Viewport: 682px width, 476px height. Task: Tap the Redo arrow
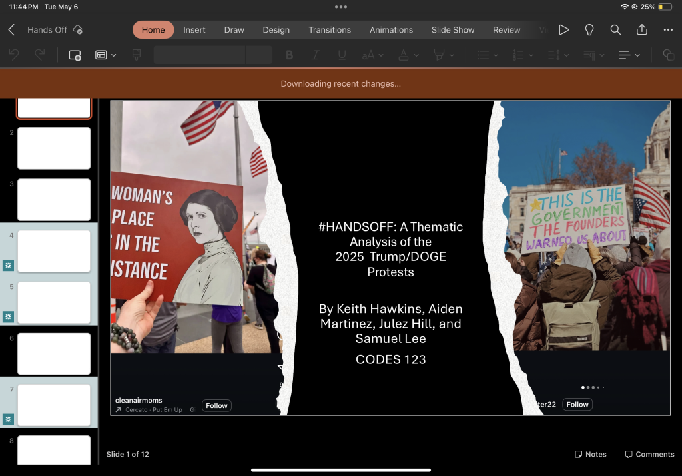click(39, 55)
